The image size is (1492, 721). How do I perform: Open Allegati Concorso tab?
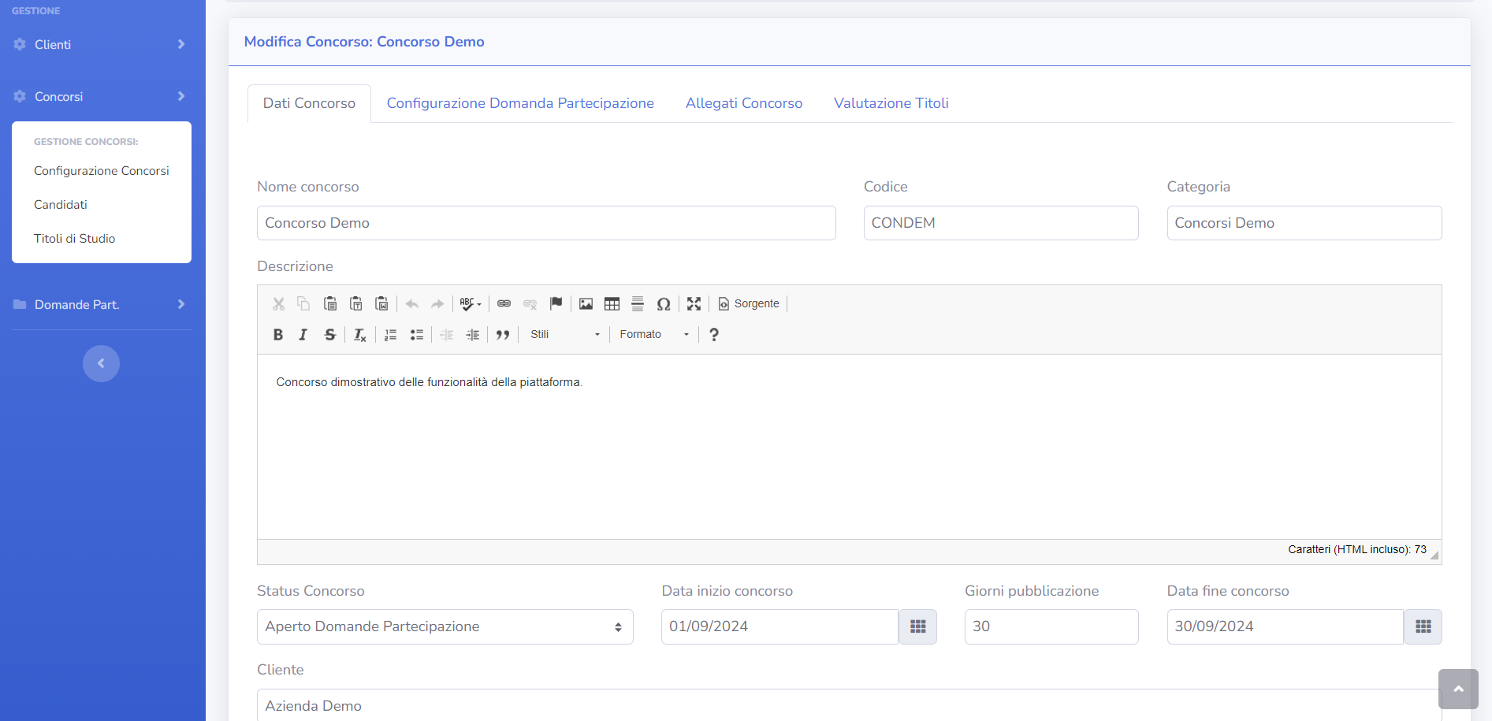tap(744, 103)
